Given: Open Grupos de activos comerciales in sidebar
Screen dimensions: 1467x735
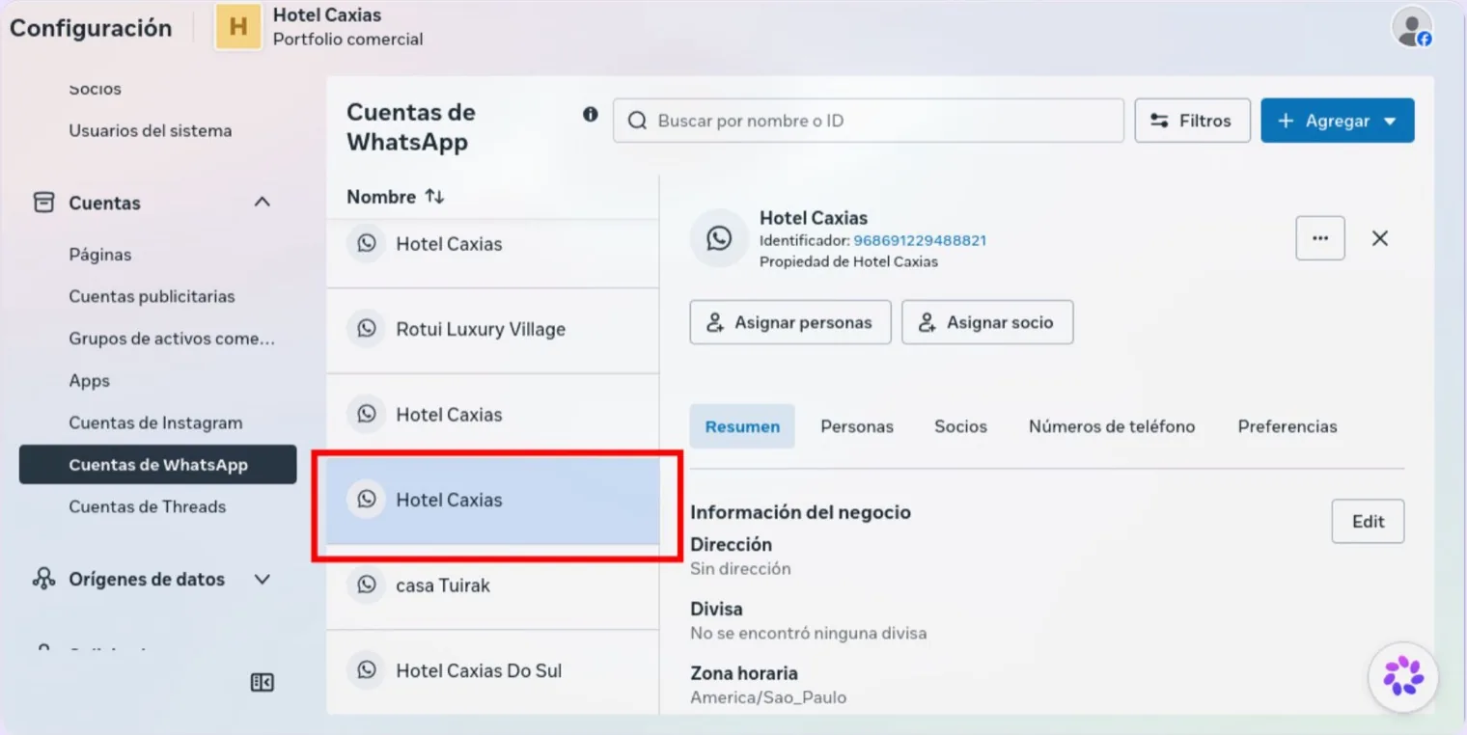Looking at the screenshot, I should tap(172, 339).
